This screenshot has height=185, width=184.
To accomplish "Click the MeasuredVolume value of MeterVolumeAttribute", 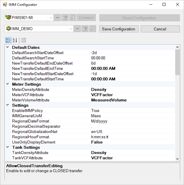I will click(x=109, y=100).
